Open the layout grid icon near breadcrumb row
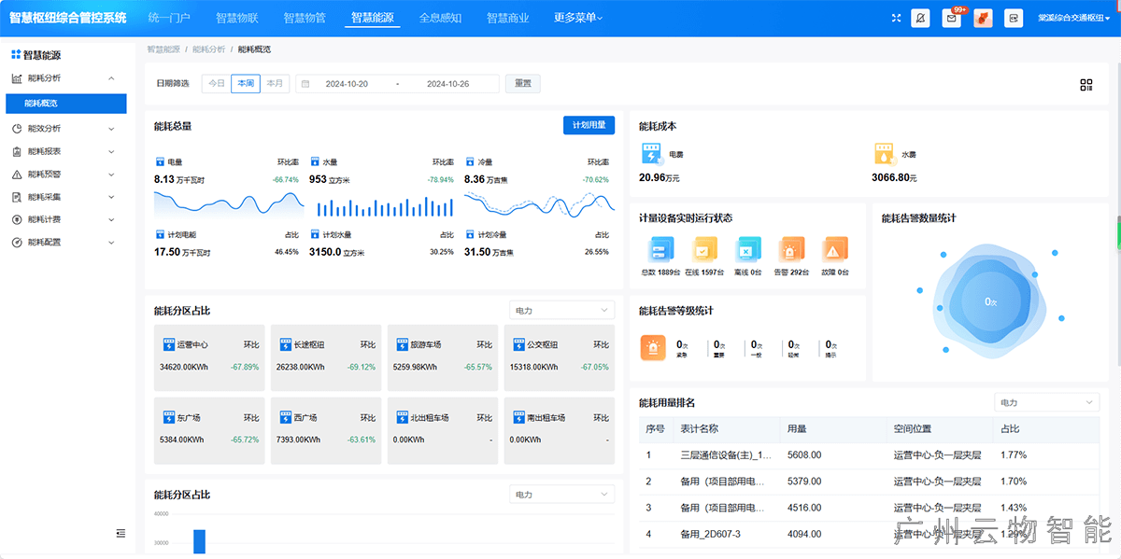 [x=1086, y=85]
